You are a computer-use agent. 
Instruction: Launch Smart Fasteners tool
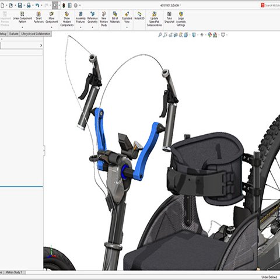(x=38, y=17)
